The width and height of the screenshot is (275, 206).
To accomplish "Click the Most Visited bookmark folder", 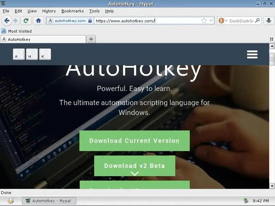I will click(16, 31).
